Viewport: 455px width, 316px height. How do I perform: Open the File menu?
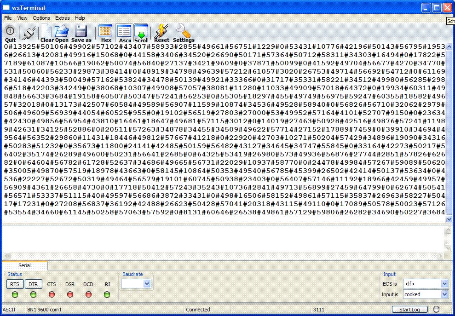(8, 18)
